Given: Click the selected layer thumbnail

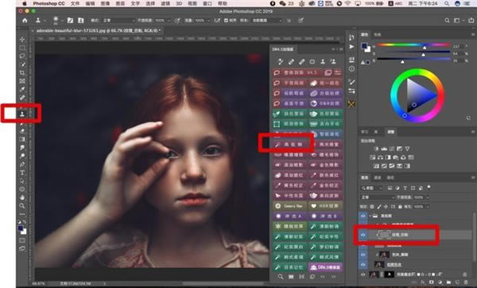Looking at the screenshot, I should pyautogui.click(x=384, y=235).
